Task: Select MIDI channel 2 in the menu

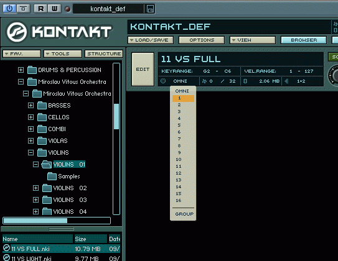Action: 183,105
